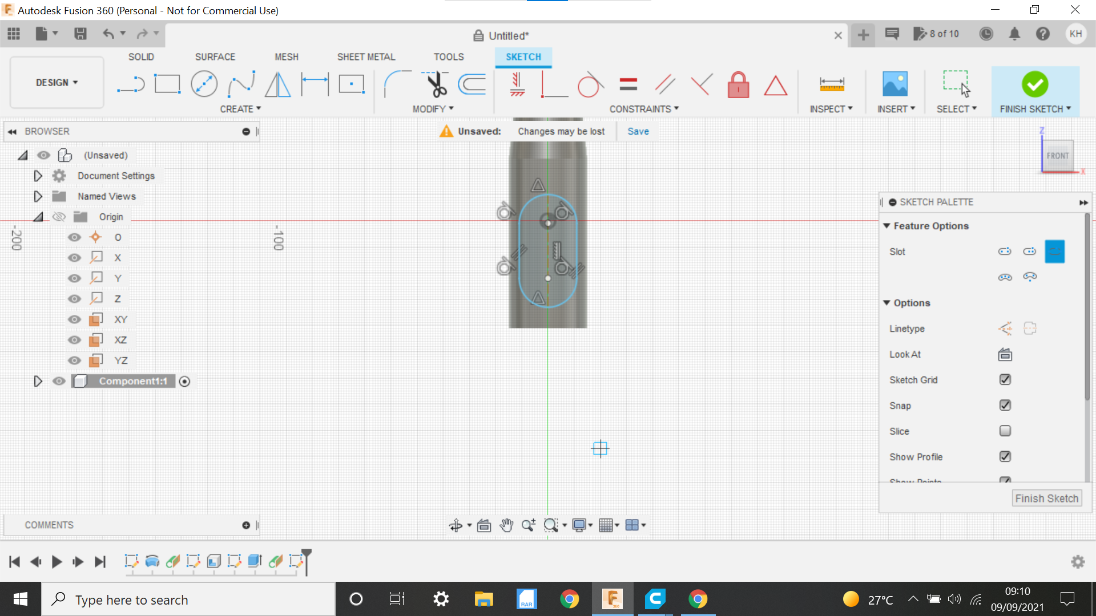Toggle visibility of XY plane
Image resolution: width=1096 pixels, height=616 pixels.
click(x=74, y=319)
